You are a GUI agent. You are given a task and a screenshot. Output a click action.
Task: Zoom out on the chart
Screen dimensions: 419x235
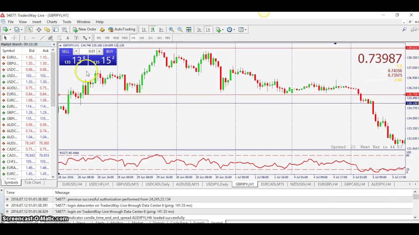pos(180,29)
